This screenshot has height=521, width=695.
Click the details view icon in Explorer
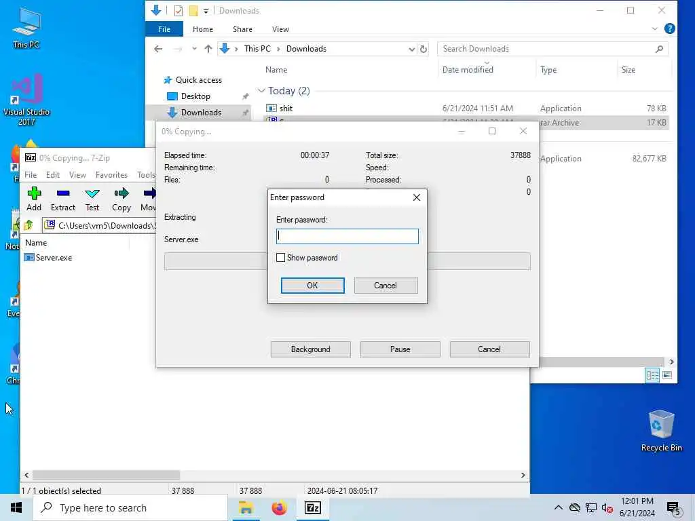click(x=652, y=375)
